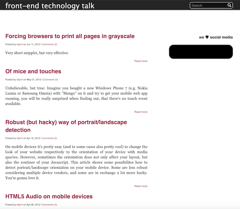The width and height of the screenshot is (240, 209).
Task: View Comments (2) on the grayscale post
Action: point(50,44)
